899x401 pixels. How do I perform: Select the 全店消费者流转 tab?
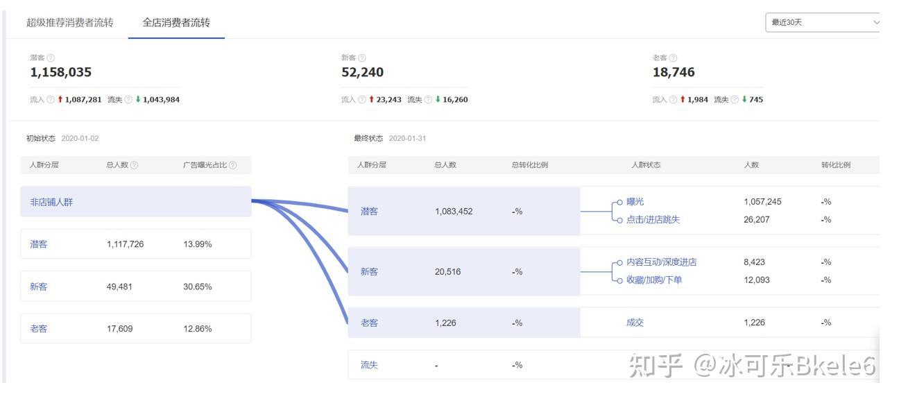(176, 22)
